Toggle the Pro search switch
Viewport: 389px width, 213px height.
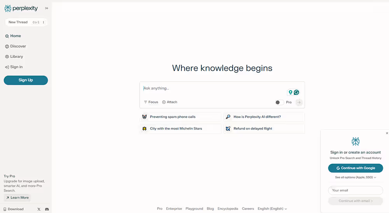279,102
